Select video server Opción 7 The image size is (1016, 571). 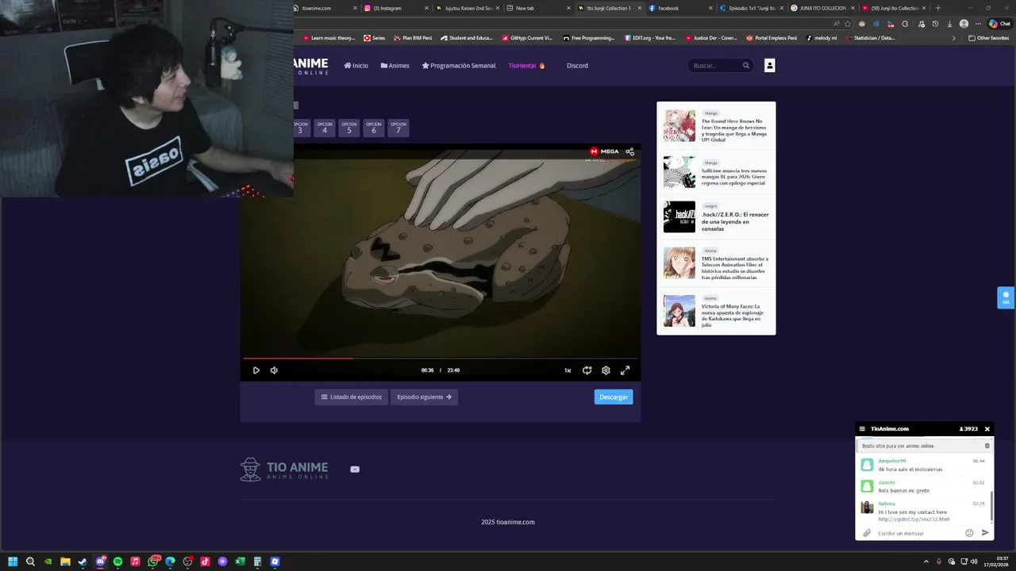[x=398, y=128]
